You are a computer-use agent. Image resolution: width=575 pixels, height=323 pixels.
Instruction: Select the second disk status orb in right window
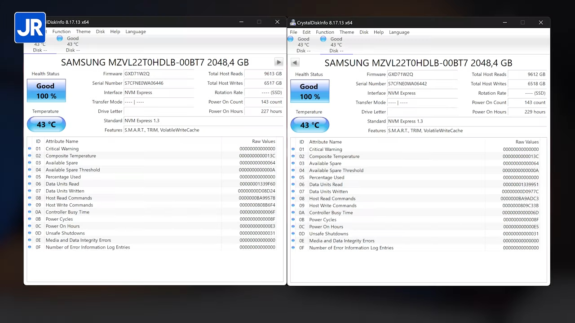(x=323, y=39)
